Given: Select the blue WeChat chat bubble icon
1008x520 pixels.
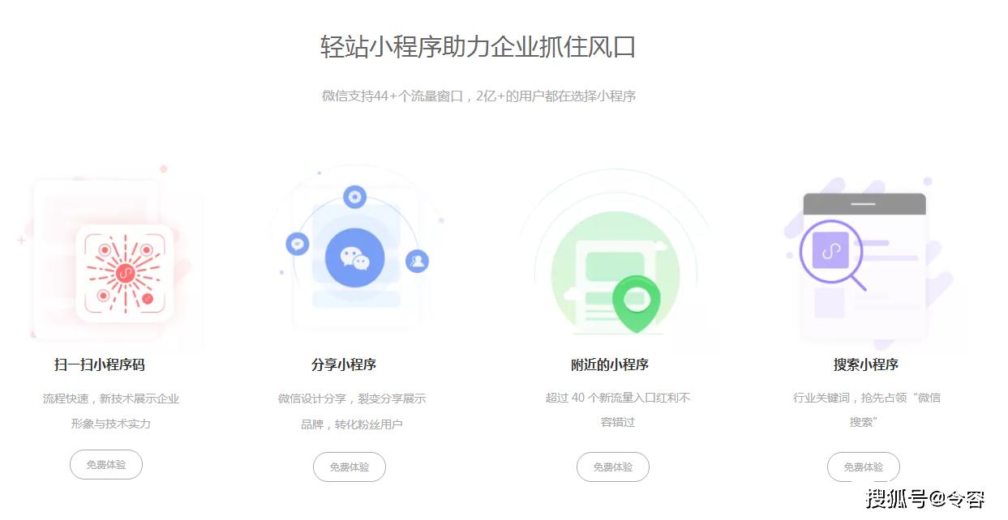Looking at the screenshot, I should 354,258.
